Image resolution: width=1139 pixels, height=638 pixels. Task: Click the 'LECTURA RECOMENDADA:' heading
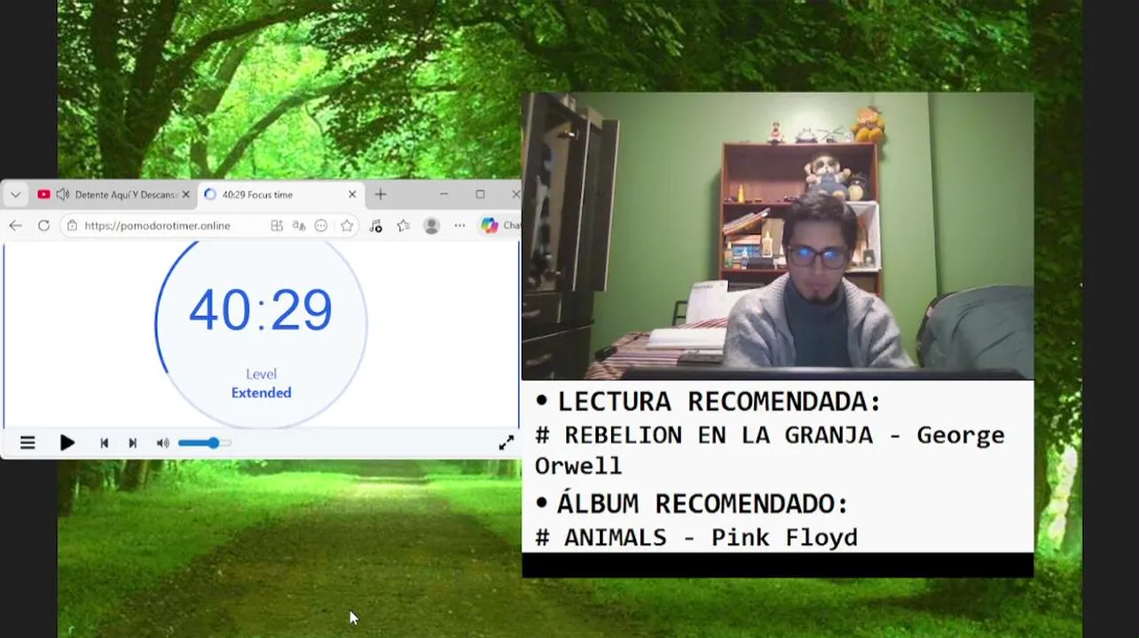point(719,401)
